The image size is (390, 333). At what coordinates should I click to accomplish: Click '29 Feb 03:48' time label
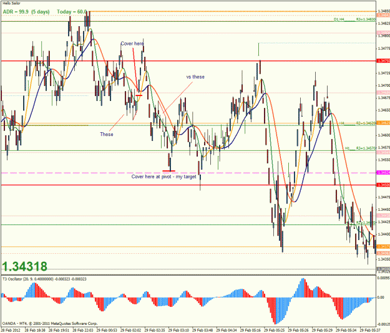click(x=202, y=331)
